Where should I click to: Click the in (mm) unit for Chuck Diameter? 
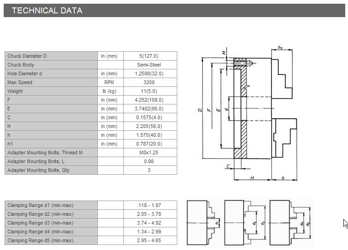point(110,56)
